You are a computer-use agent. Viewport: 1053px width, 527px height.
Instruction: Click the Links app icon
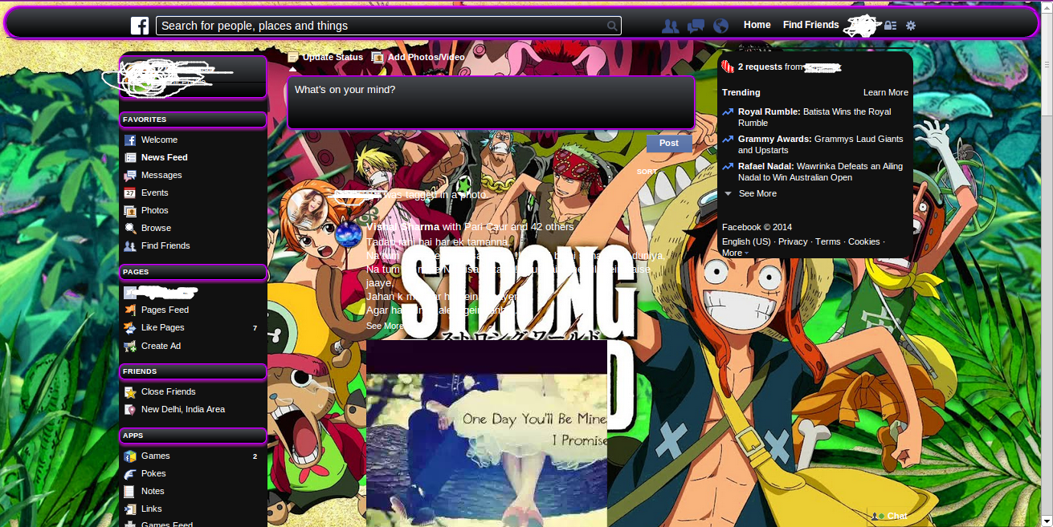[x=130, y=509]
